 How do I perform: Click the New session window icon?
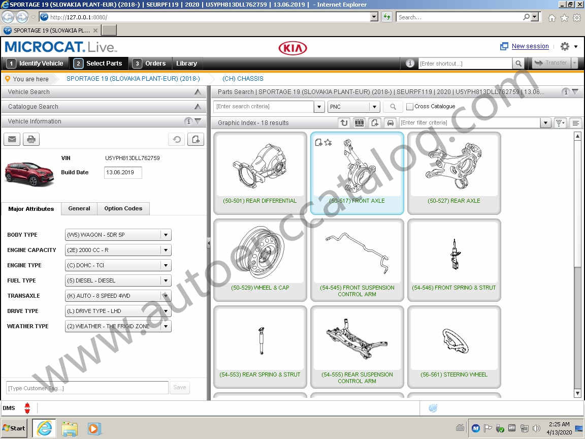coord(504,46)
